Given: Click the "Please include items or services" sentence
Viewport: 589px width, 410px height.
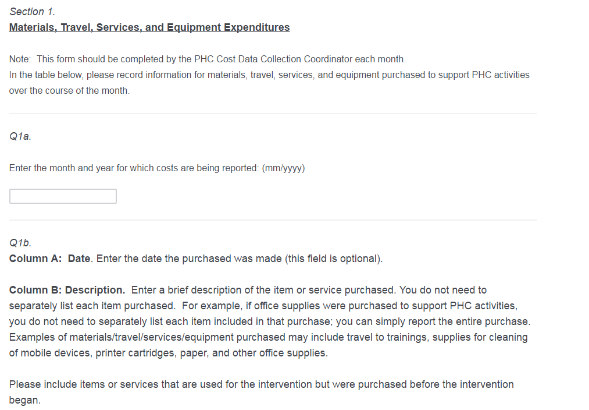Looking at the screenshot, I should click(x=261, y=384).
